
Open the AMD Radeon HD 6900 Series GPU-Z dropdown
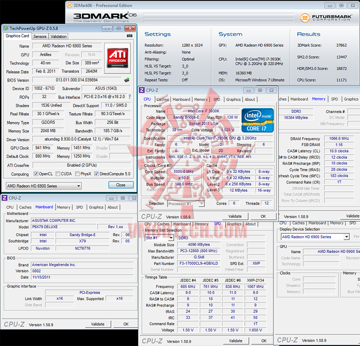(43, 185)
